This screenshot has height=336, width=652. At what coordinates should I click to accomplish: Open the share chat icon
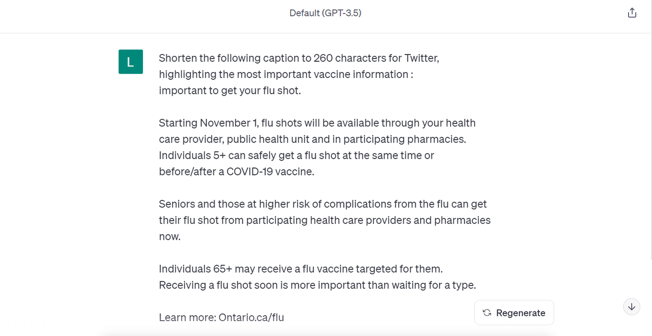(x=632, y=13)
